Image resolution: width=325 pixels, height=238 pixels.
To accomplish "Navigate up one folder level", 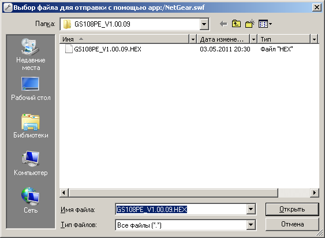I will point(236,24).
